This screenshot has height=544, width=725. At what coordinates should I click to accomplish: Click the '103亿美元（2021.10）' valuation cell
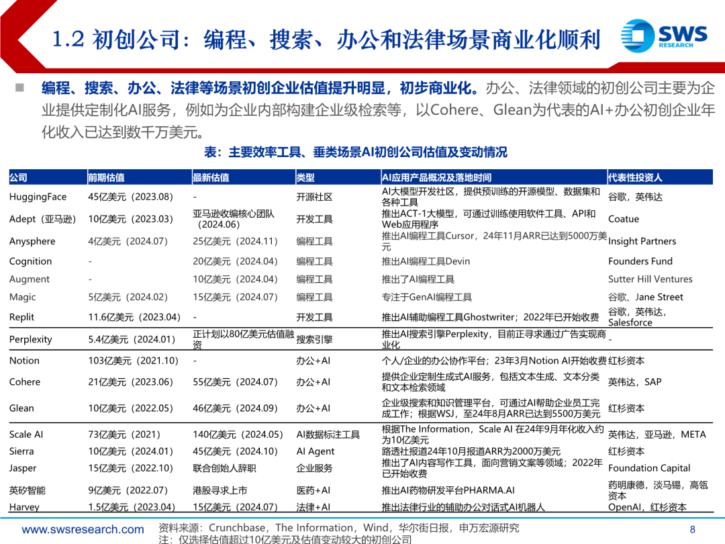[133, 361]
